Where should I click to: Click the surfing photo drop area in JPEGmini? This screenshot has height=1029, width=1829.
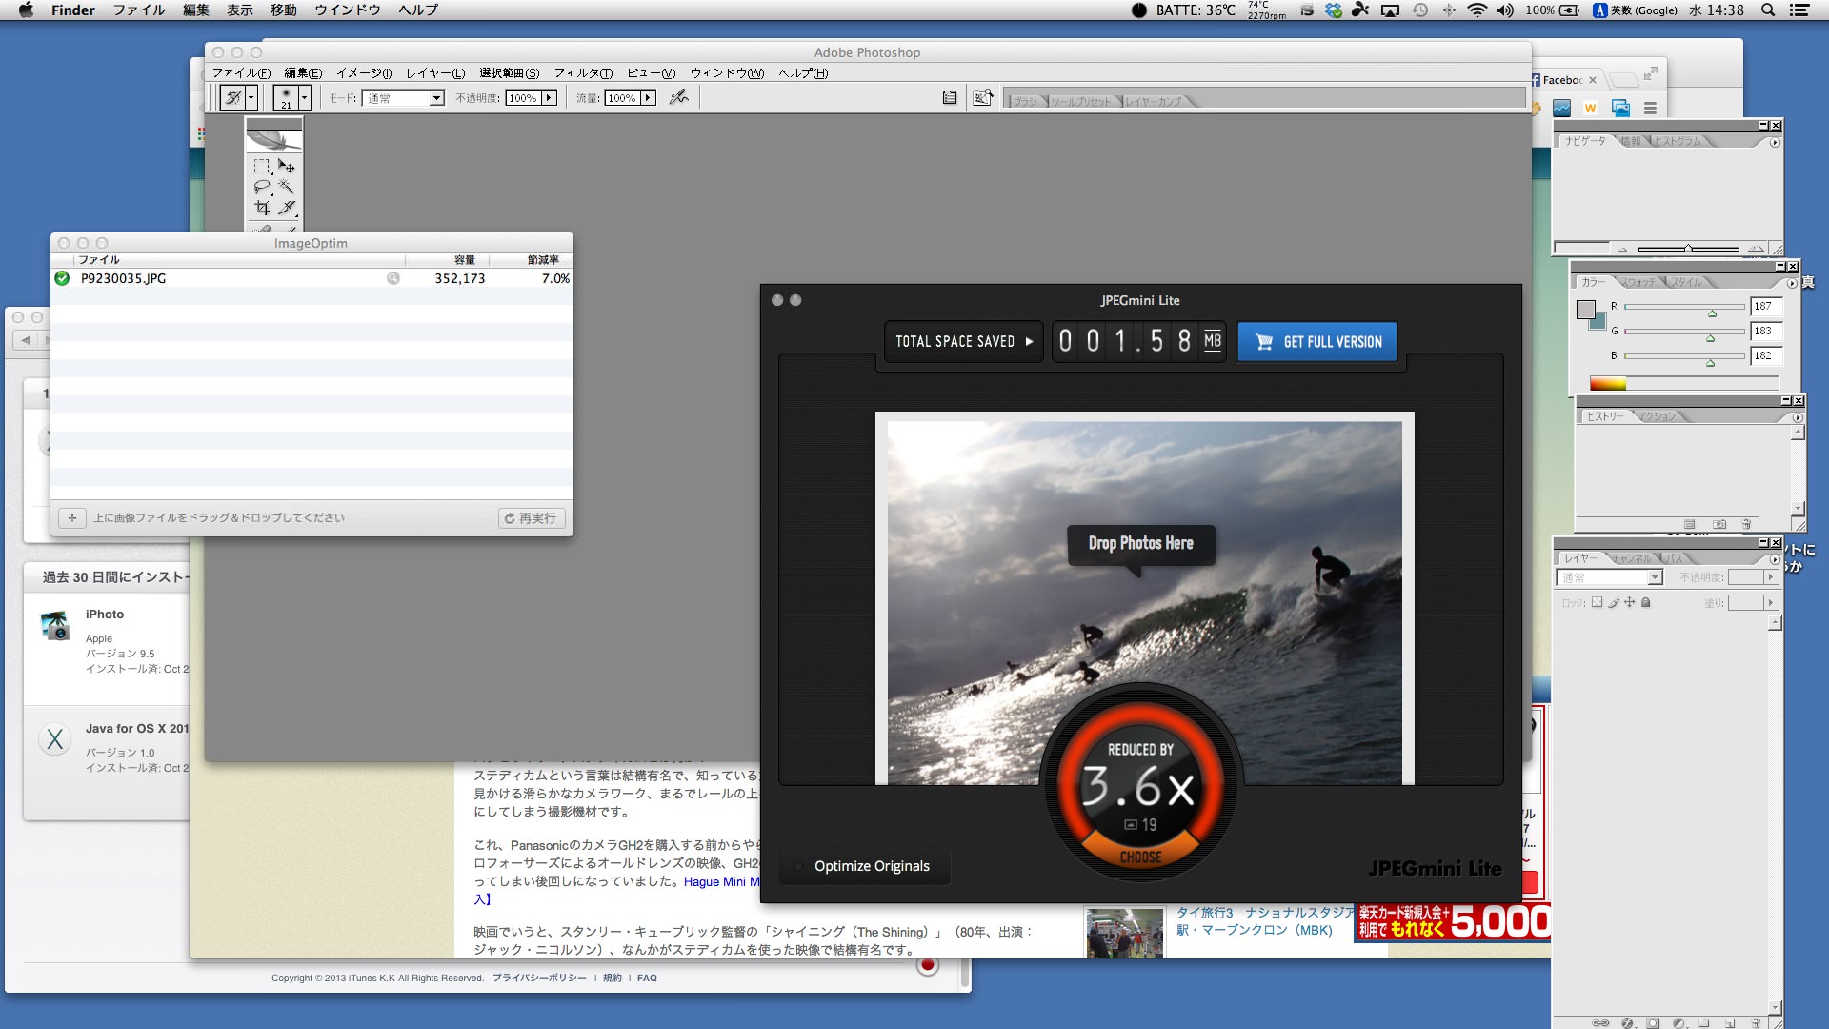(x=1144, y=600)
